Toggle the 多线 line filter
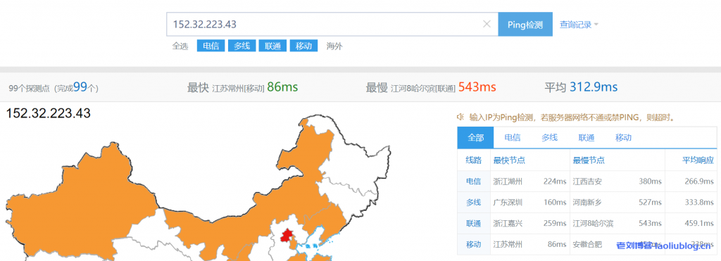The width and height of the screenshot is (721, 261). pyautogui.click(x=242, y=46)
